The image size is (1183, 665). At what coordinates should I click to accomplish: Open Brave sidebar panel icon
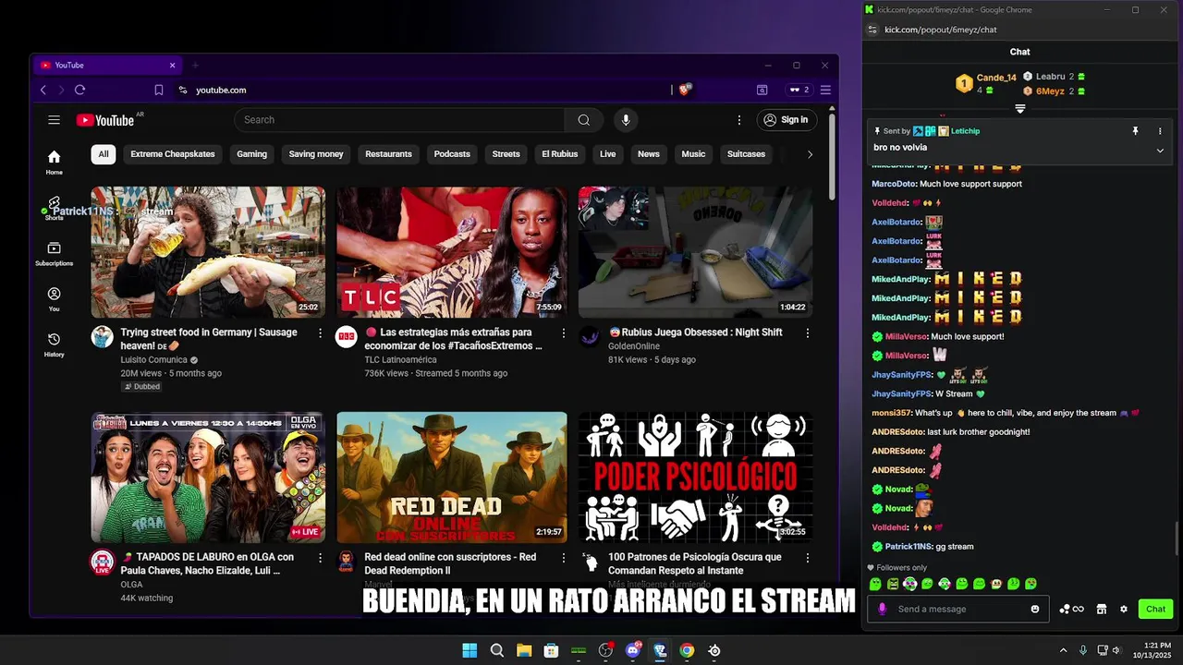tap(762, 90)
